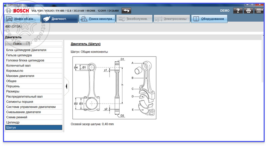Open the Инфо об а/м tab
Viewport: 267px width, 146px height.
click(x=22, y=19)
